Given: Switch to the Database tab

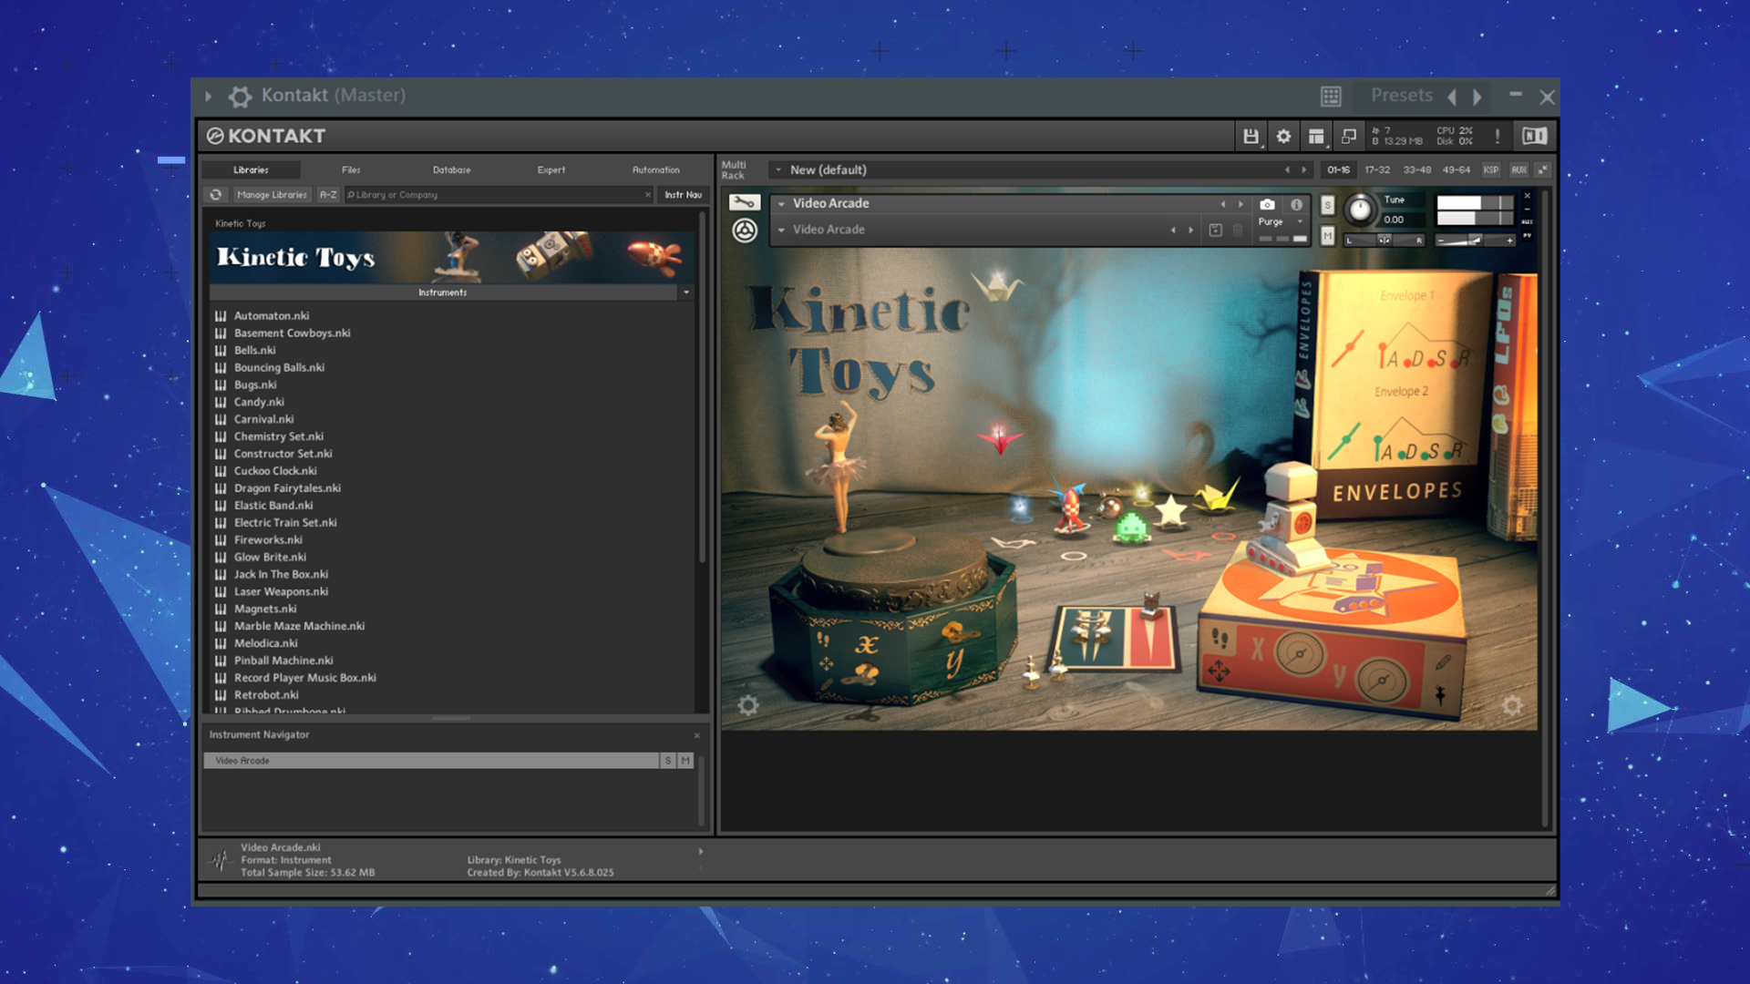Looking at the screenshot, I should tap(452, 169).
